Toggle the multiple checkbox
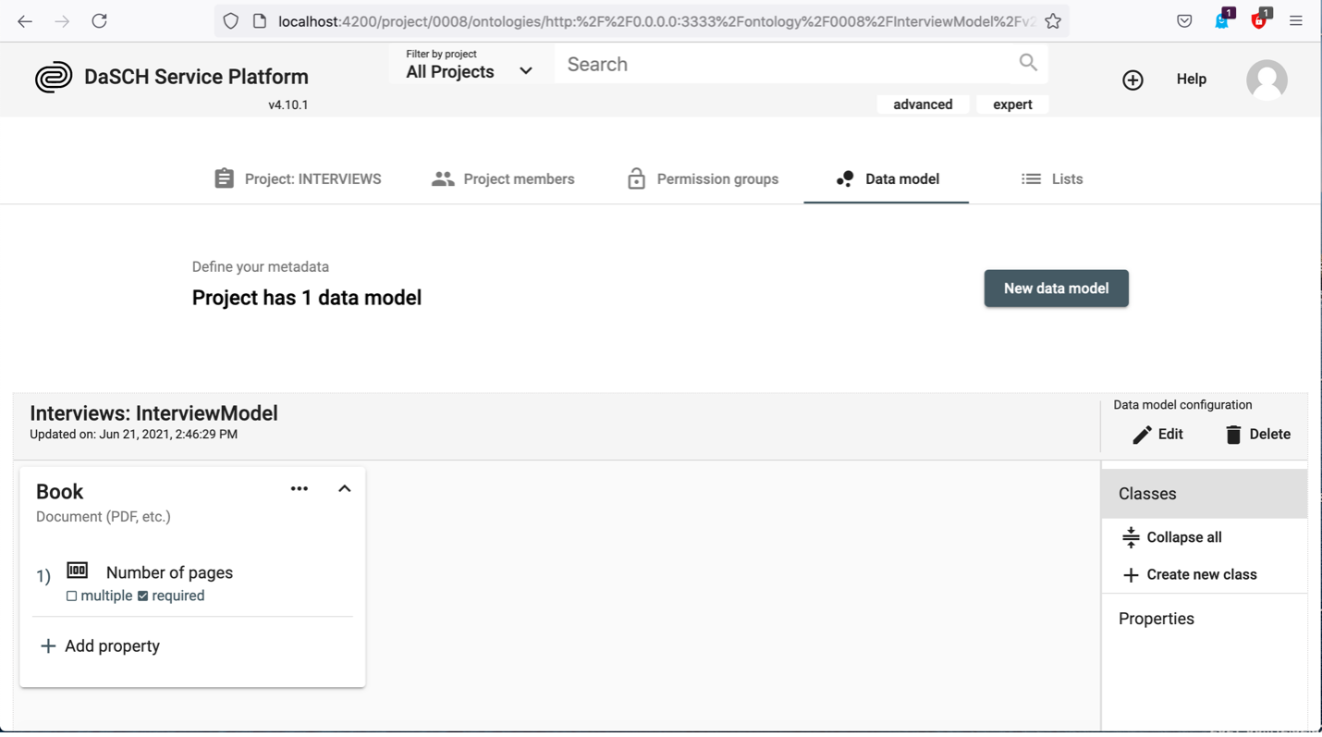The image size is (1322, 737). (72, 596)
